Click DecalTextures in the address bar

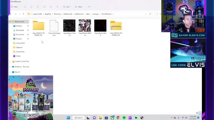[107, 14]
